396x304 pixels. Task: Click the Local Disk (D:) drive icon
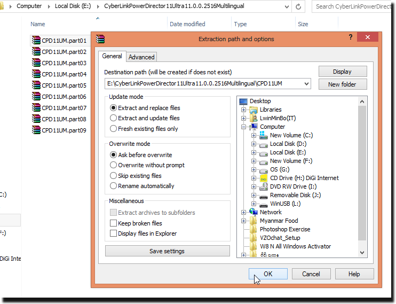click(264, 145)
